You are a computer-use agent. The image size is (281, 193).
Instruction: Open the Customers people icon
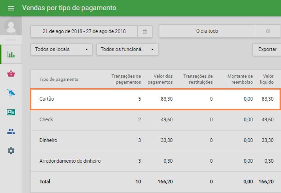pyautogui.click(x=11, y=131)
